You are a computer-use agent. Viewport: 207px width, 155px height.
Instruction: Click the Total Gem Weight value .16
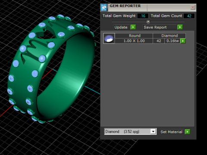click(x=143, y=16)
